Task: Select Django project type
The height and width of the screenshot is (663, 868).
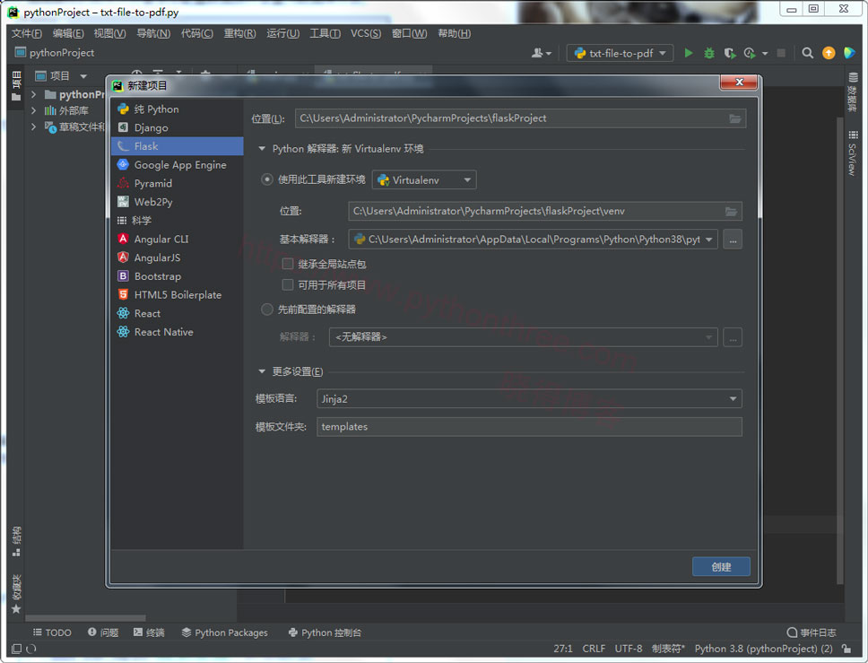Action: coord(178,128)
